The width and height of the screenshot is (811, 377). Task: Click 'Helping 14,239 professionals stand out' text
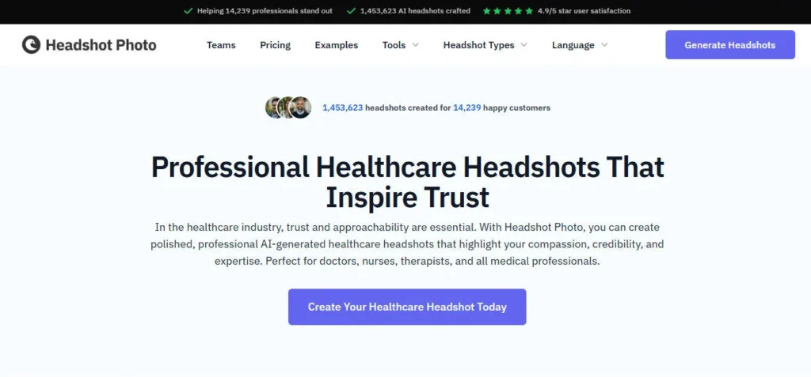coord(265,11)
